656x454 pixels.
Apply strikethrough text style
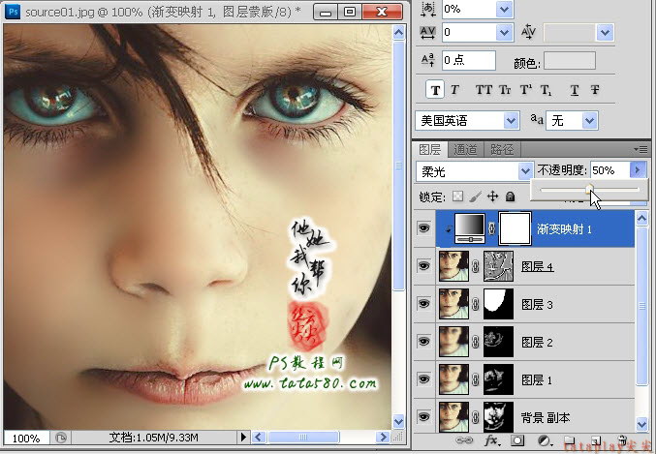coord(595,90)
